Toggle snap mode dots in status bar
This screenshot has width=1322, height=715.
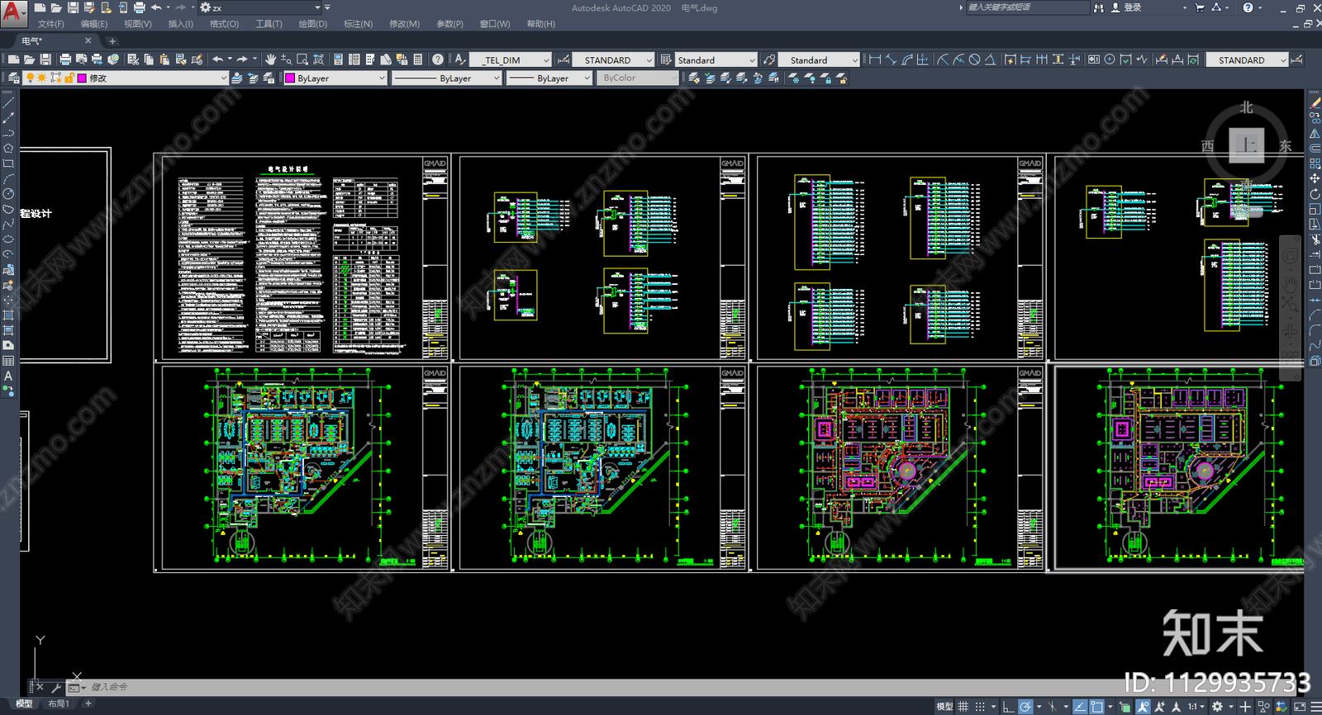[x=980, y=707]
